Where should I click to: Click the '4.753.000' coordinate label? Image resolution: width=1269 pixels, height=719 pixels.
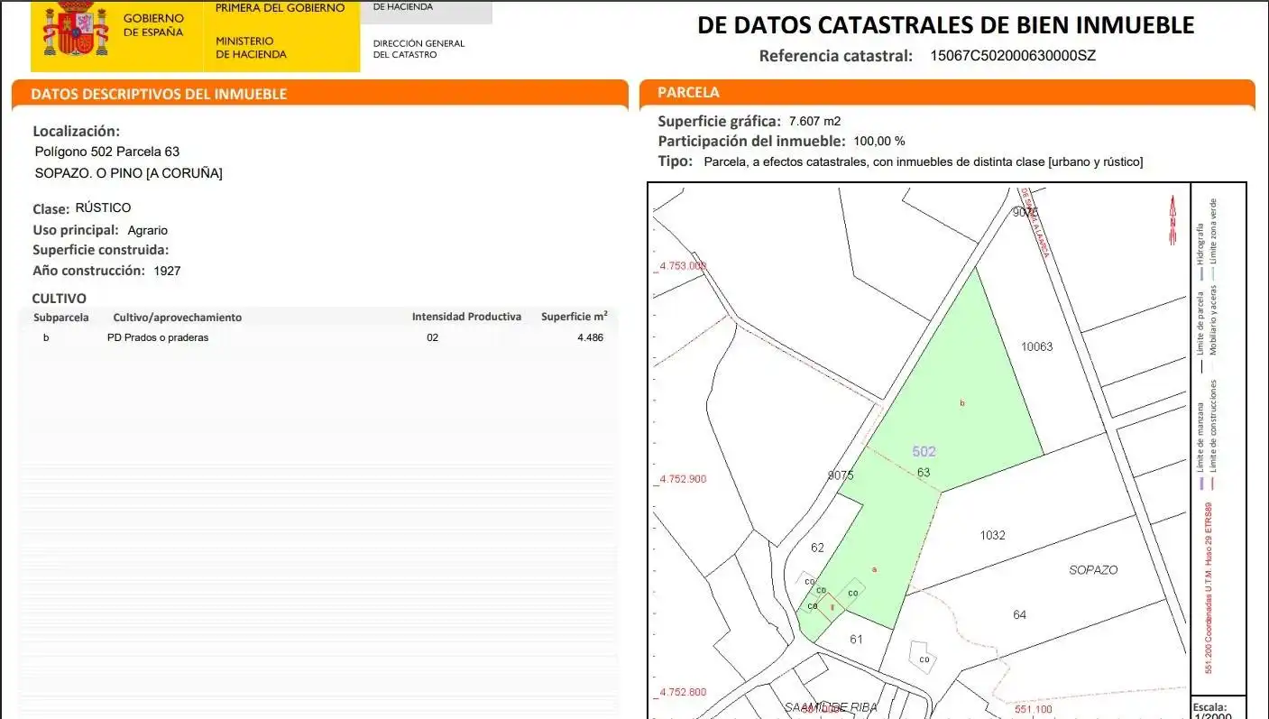pos(683,266)
